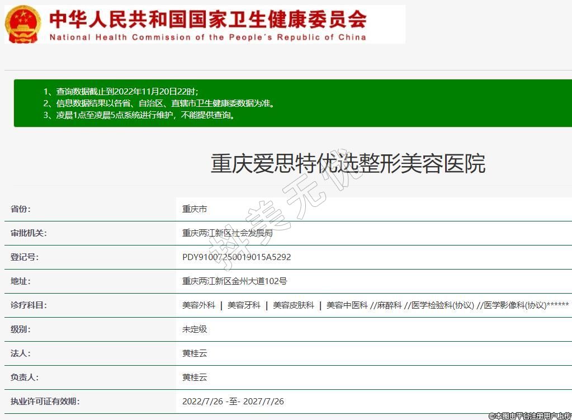This screenshot has width=572, height=420.
Task: Click the 美容中医科 department entry
Action: [347, 305]
